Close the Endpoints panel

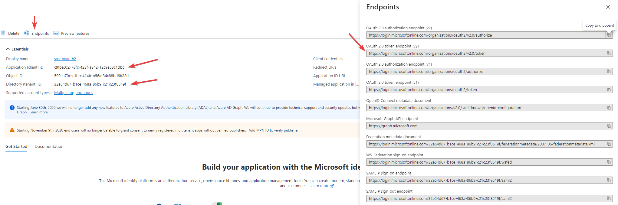click(608, 7)
